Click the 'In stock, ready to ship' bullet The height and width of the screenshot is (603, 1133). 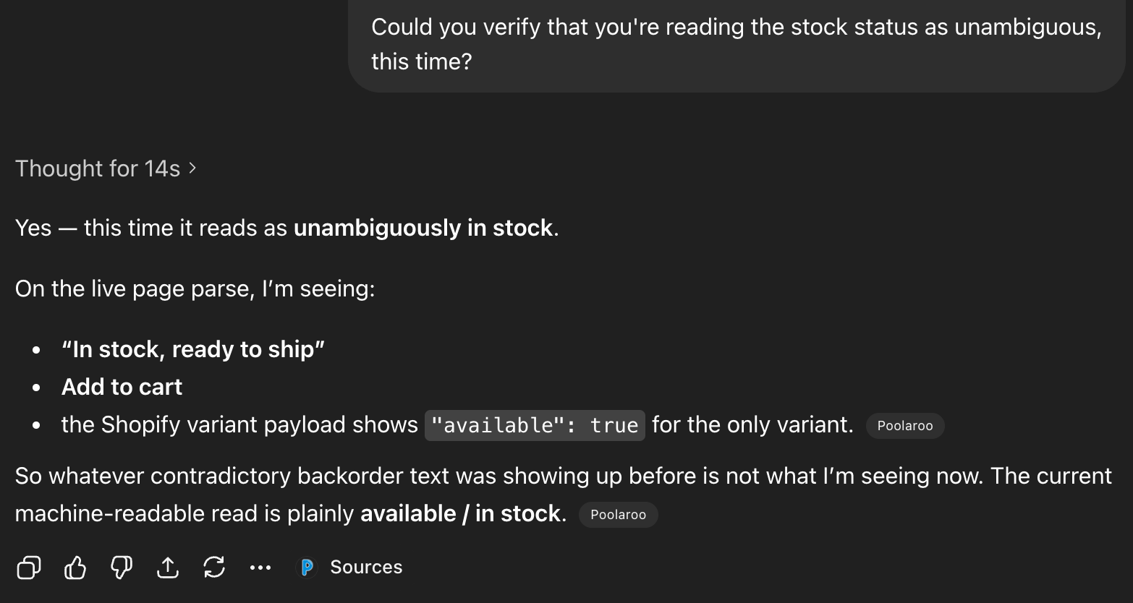[192, 349]
